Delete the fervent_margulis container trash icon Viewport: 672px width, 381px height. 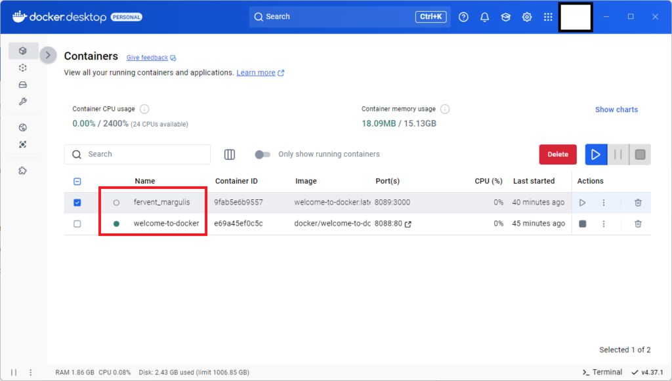coord(638,203)
